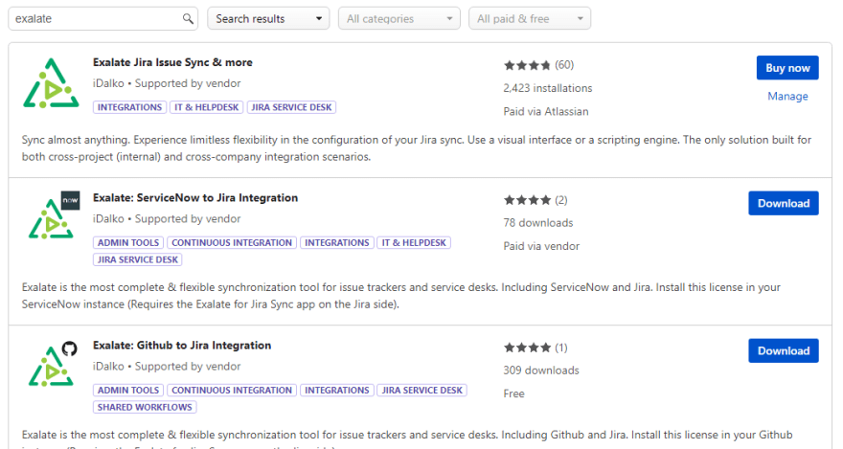843x449 pixels.
Task: Open Exalate Jira Issue Sync app logo
Action: (x=51, y=84)
